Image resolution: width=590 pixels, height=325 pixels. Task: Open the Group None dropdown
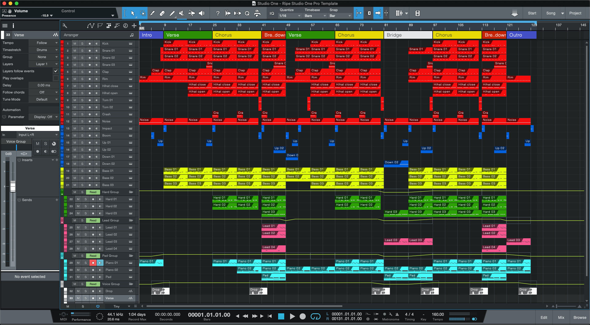click(x=43, y=57)
